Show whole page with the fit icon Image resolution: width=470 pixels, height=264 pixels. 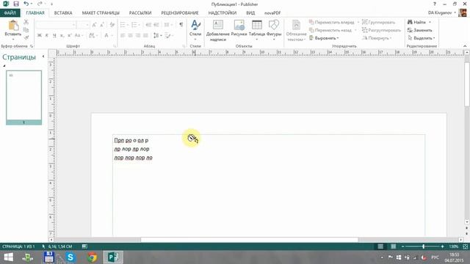(x=465, y=246)
